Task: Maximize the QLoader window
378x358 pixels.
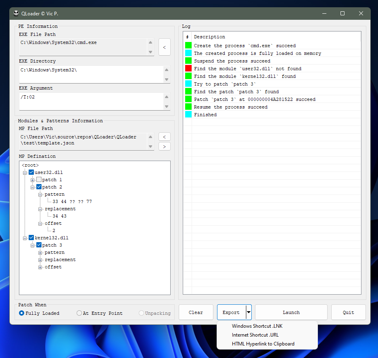Action: [342, 13]
